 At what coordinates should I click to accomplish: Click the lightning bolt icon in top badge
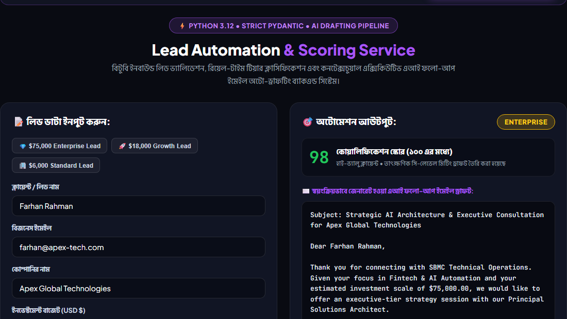point(182,26)
